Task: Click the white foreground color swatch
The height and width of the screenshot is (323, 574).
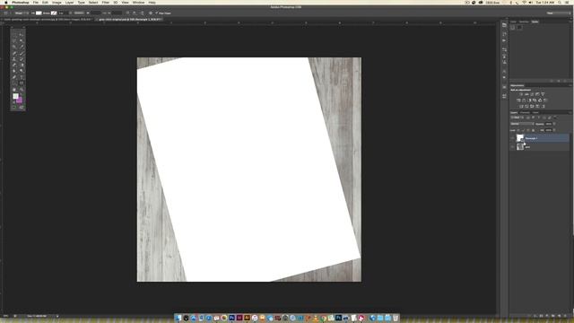Action: click(15, 95)
